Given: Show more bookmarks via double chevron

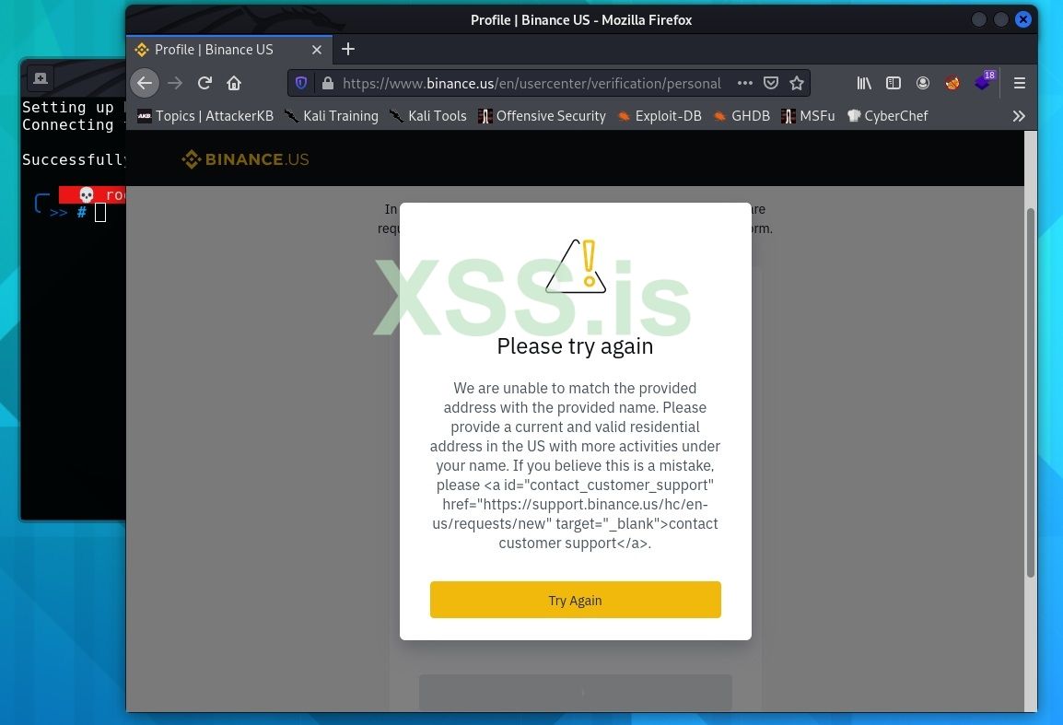Looking at the screenshot, I should coord(1018,116).
